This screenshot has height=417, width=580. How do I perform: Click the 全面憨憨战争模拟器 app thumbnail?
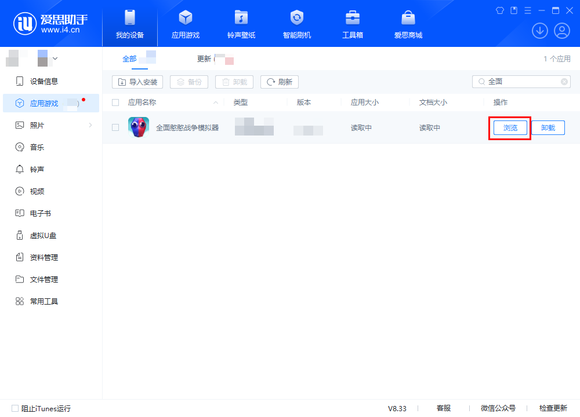139,127
